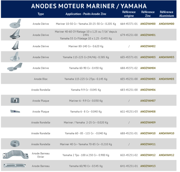Click the Yamaha 60-90 Cv dérive anode image
The width and height of the screenshot is (180, 172).
click(x=15, y=67)
